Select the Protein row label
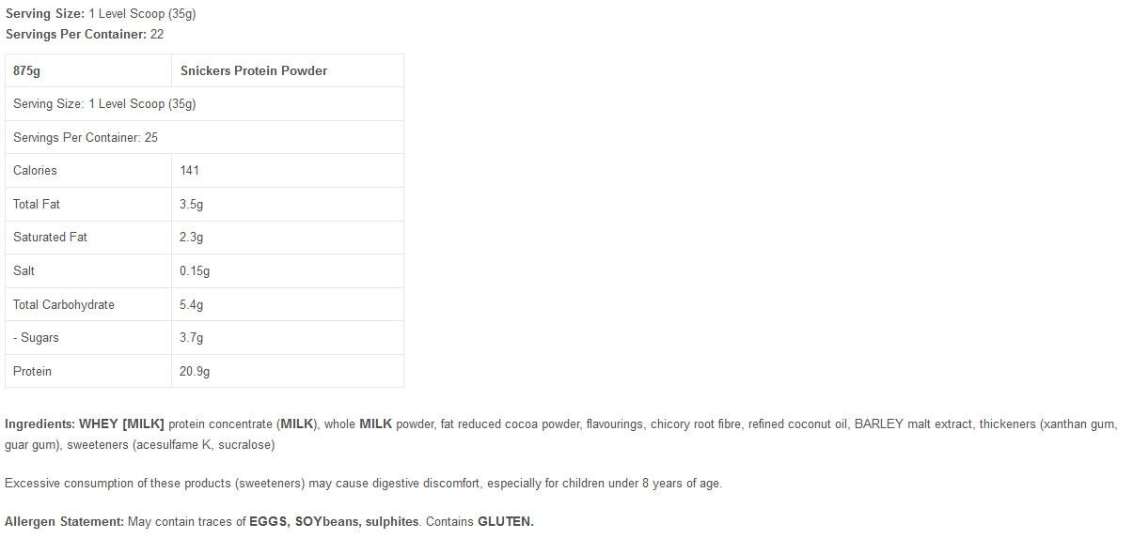This screenshot has height=539, width=1133. pyautogui.click(x=33, y=371)
